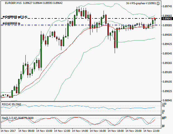Viewport: 173px width, 134px height.
Task: Click the EURGBP,M15 chart title text
Action: pos(13,3)
